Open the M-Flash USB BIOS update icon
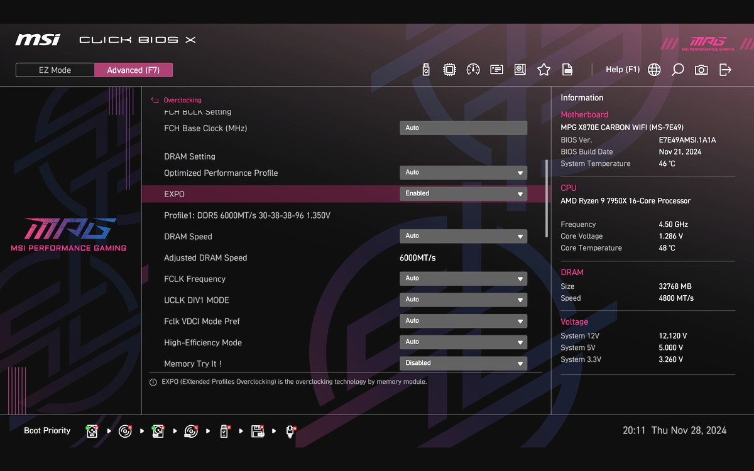The height and width of the screenshot is (471, 754). tap(426, 70)
